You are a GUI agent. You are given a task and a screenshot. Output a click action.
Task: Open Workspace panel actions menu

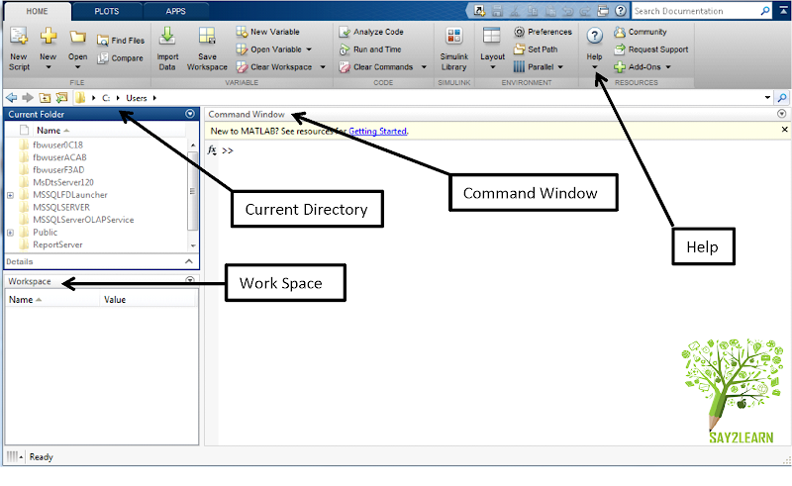point(190,279)
